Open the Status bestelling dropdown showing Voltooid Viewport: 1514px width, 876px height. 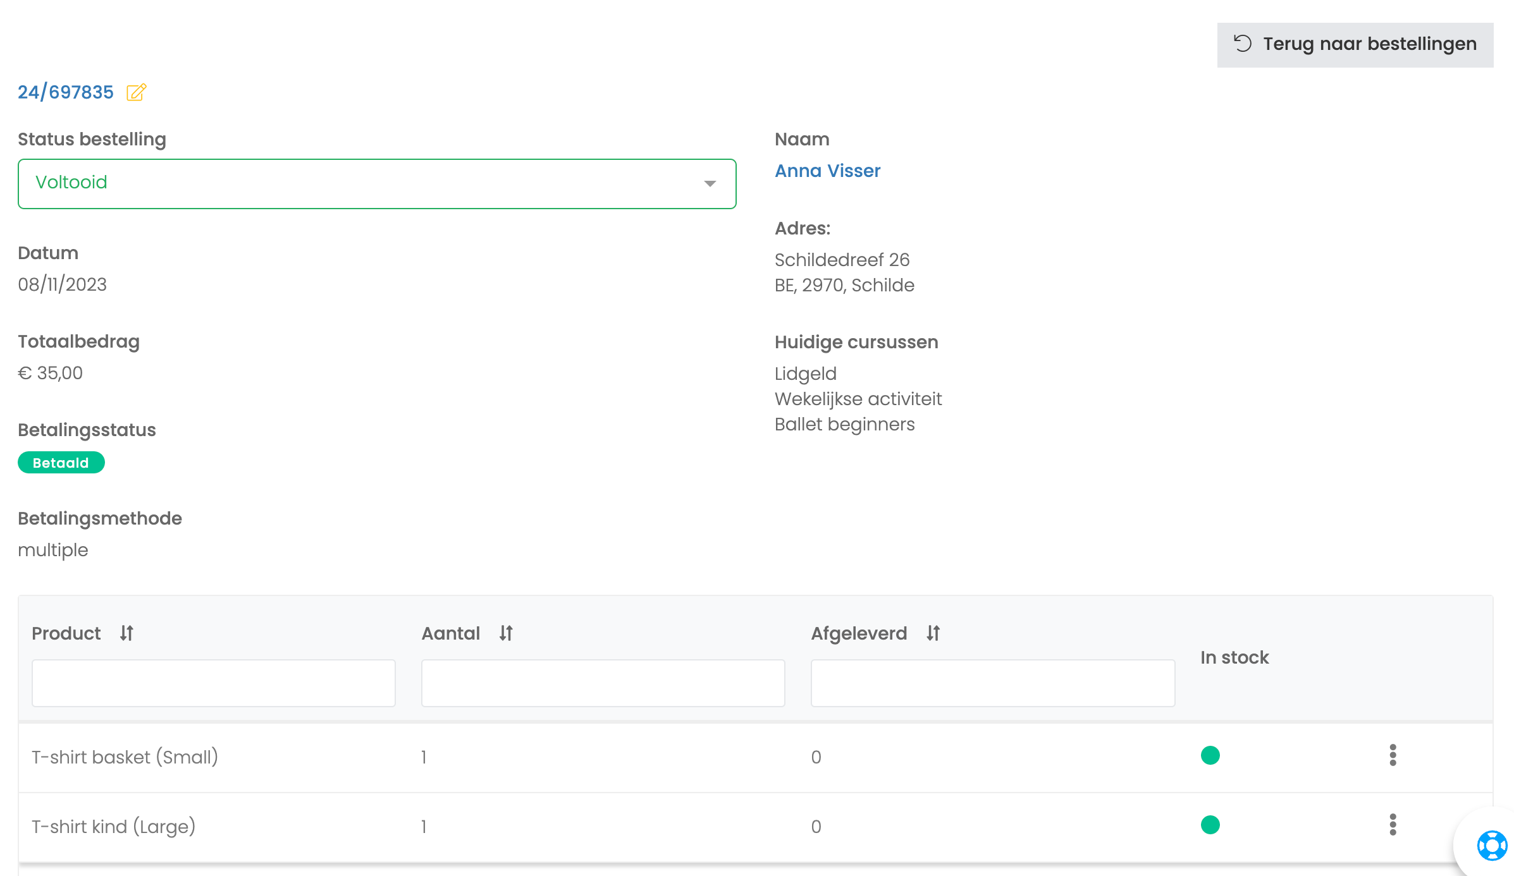pos(377,183)
